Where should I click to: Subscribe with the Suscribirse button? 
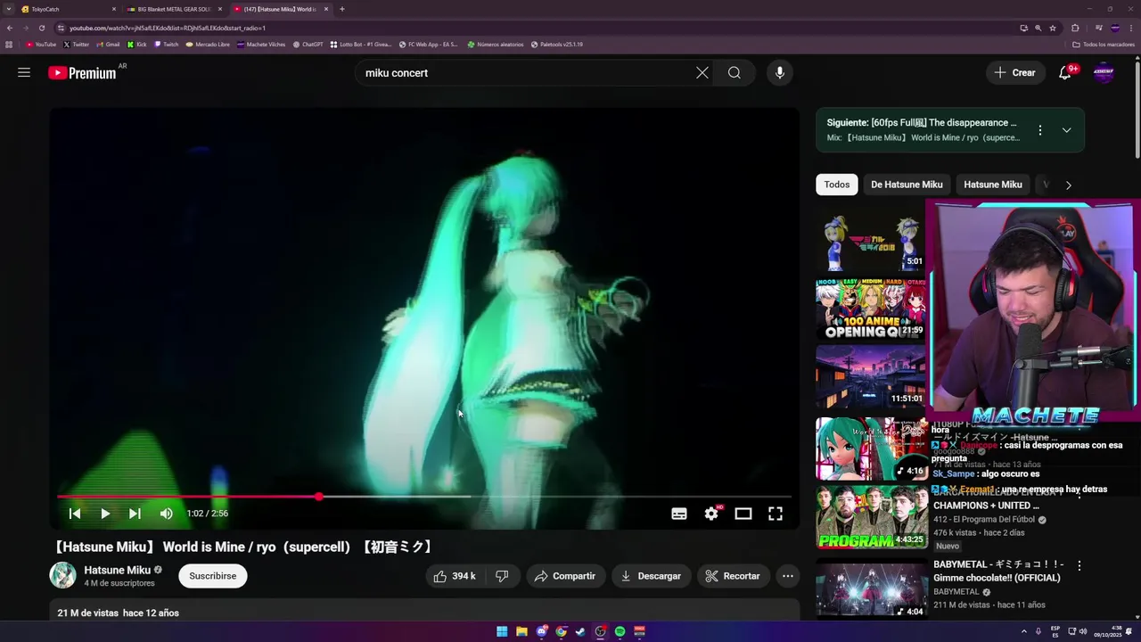point(213,576)
